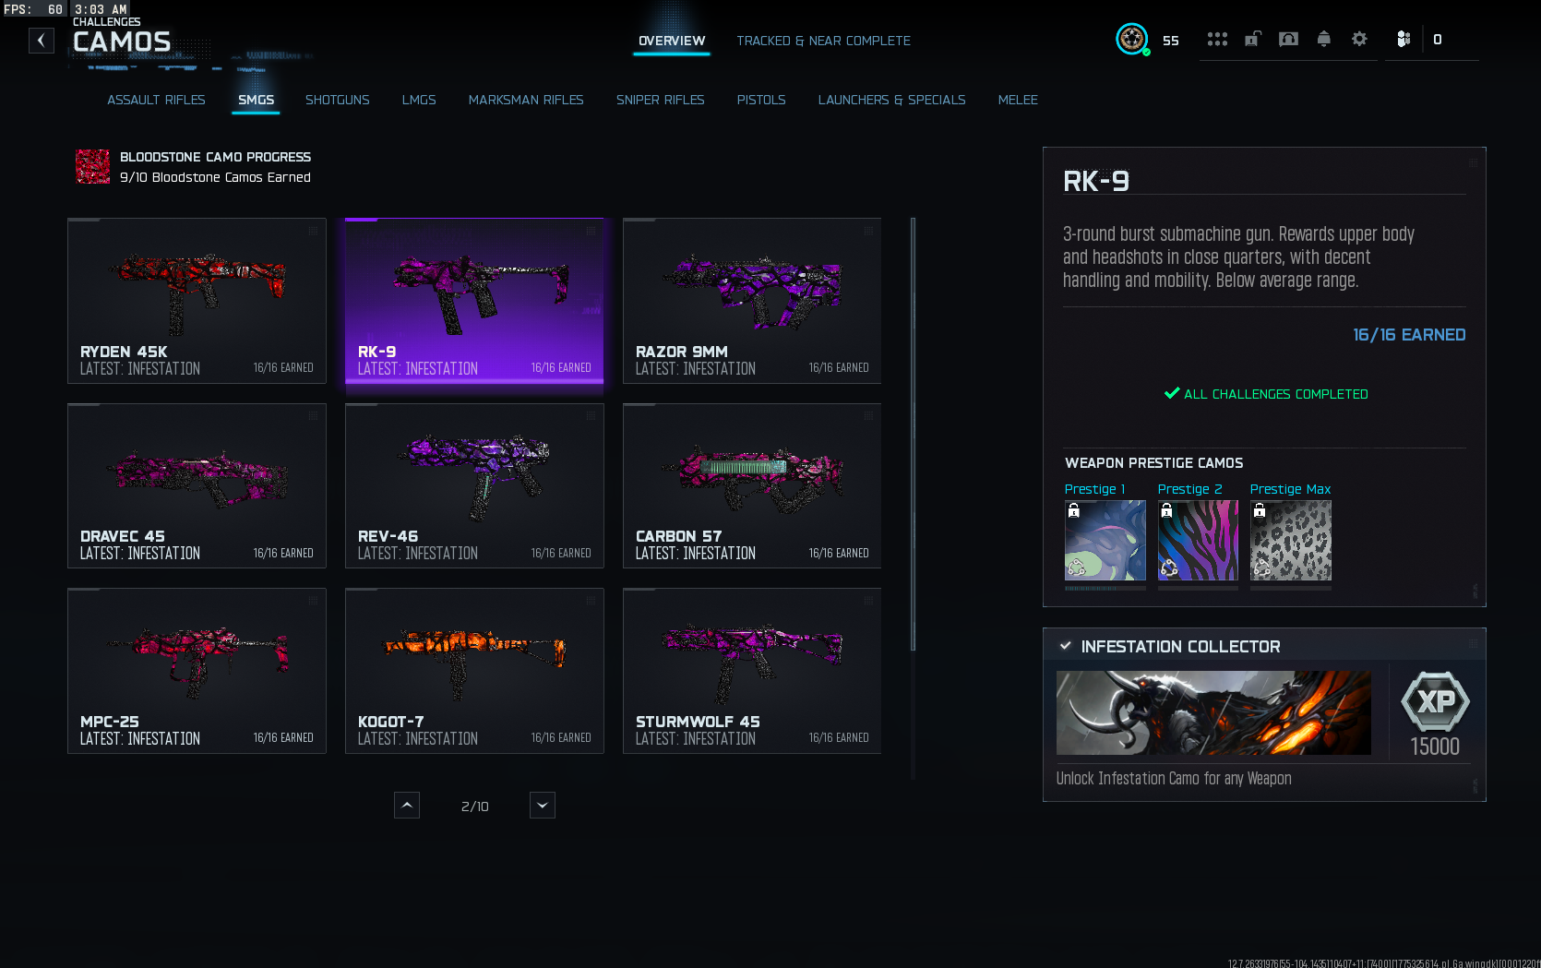Viewport: 1541px width, 968px height.
Task: Select the Kogot-7 weapon card
Action: 474,671
